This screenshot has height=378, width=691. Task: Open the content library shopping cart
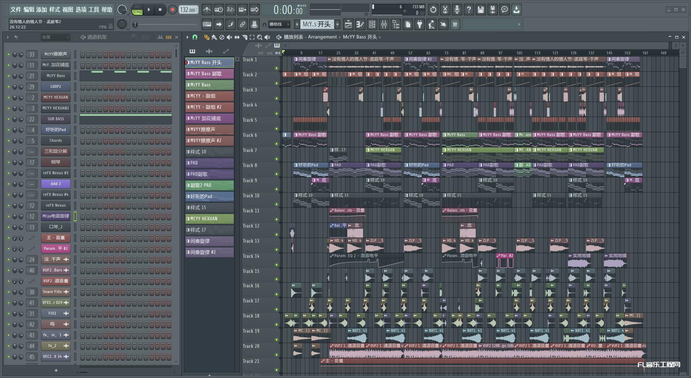455,24
